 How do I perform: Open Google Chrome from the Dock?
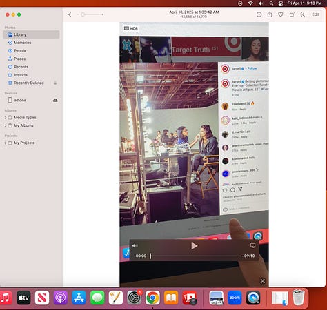point(152,298)
